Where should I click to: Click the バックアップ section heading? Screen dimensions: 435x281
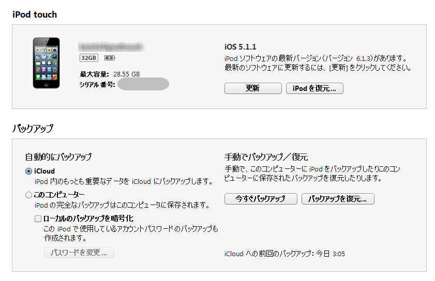(x=33, y=129)
